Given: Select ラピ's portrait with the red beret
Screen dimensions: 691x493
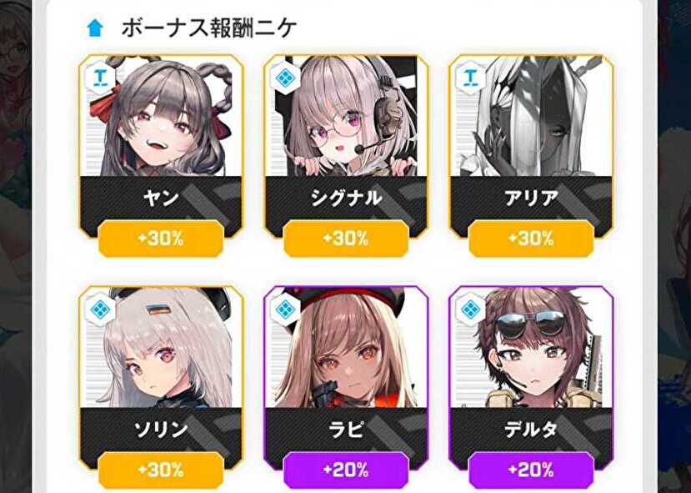Looking at the screenshot, I should [347, 348].
